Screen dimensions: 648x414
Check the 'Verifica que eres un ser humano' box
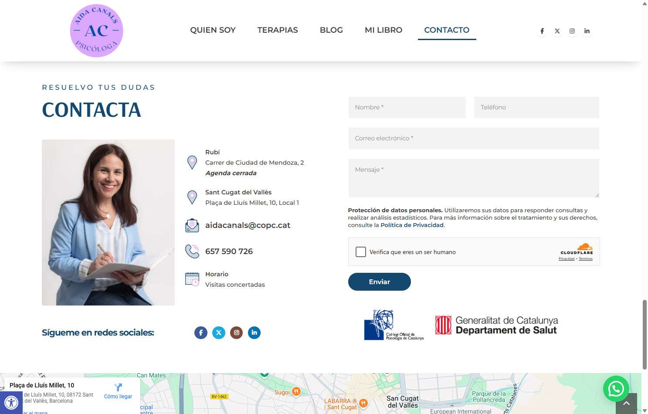pyautogui.click(x=361, y=252)
